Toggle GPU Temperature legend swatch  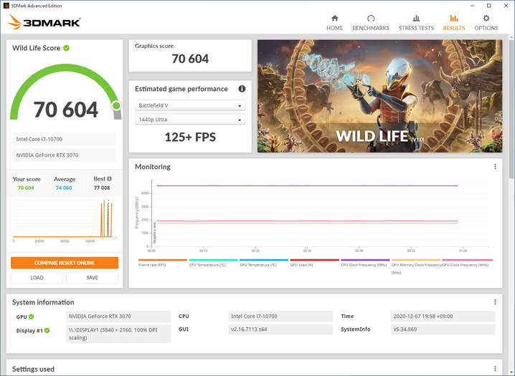pyautogui.click(x=264, y=260)
